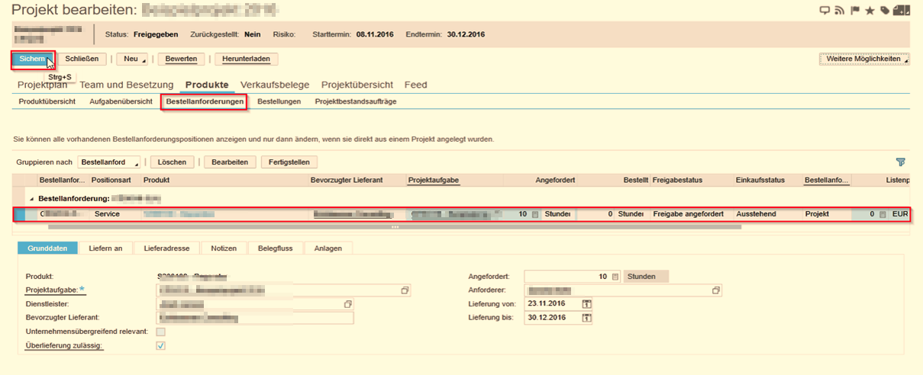Open Notizen detail tab
Viewport: 923px width, 375px height.
pos(224,248)
